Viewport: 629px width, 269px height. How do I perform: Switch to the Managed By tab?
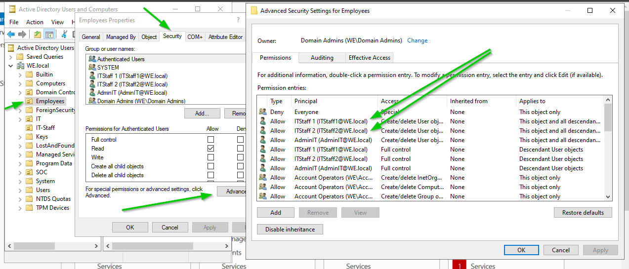[x=121, y=37]
